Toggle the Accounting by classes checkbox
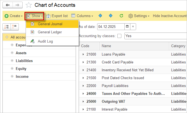 [119, 36]
